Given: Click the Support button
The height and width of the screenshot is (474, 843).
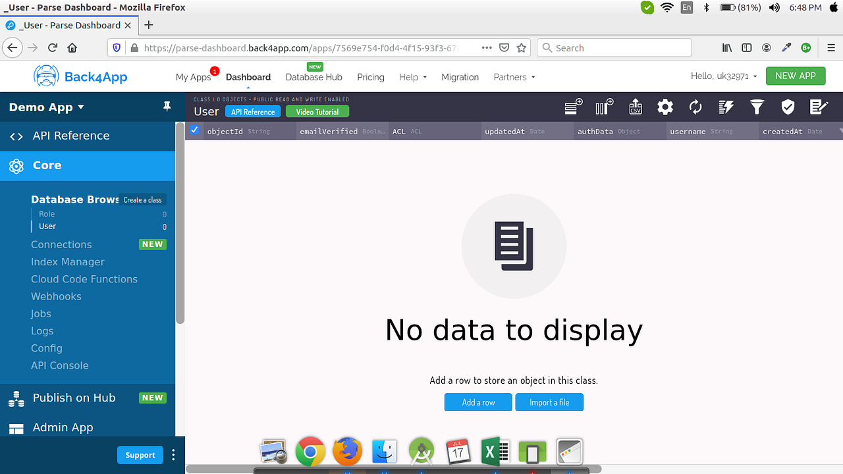Looking at the screenshot, I should click(140, 455).
